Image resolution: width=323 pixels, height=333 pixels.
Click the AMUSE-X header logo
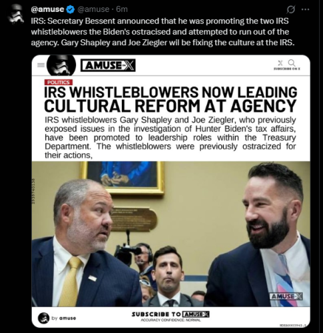108,65
